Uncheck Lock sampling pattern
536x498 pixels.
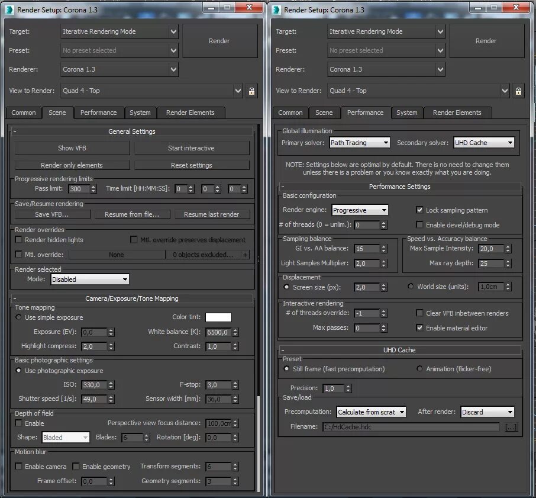[x=419, y=210]
